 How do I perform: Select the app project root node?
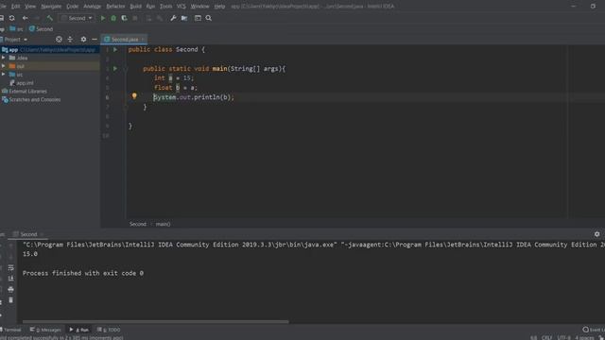pyautogui.click(x=50, y=50)
